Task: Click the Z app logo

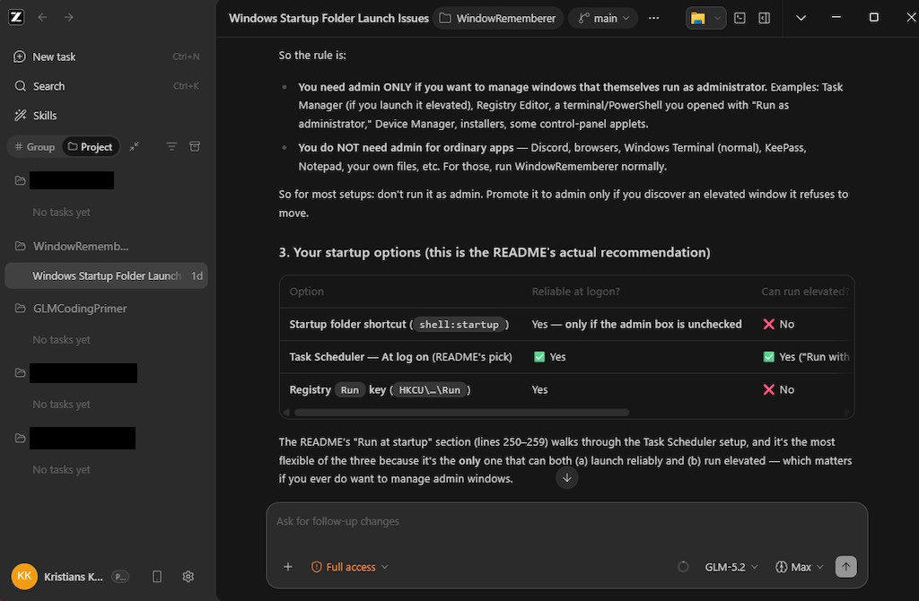Action: [16, 17]
